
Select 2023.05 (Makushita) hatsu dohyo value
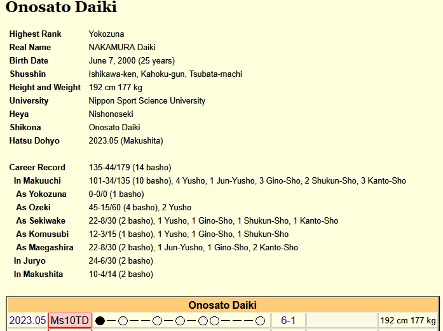click(x=126, y=140)
